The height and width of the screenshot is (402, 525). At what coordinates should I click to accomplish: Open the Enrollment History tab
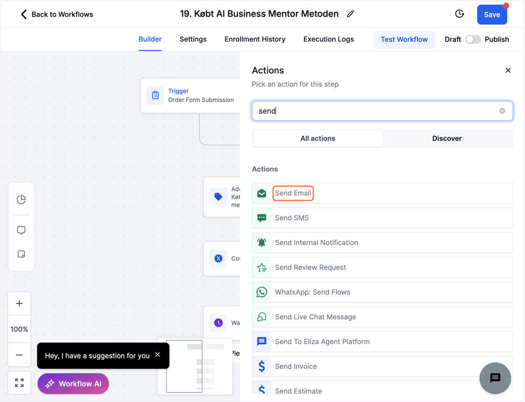coord(255,39)
